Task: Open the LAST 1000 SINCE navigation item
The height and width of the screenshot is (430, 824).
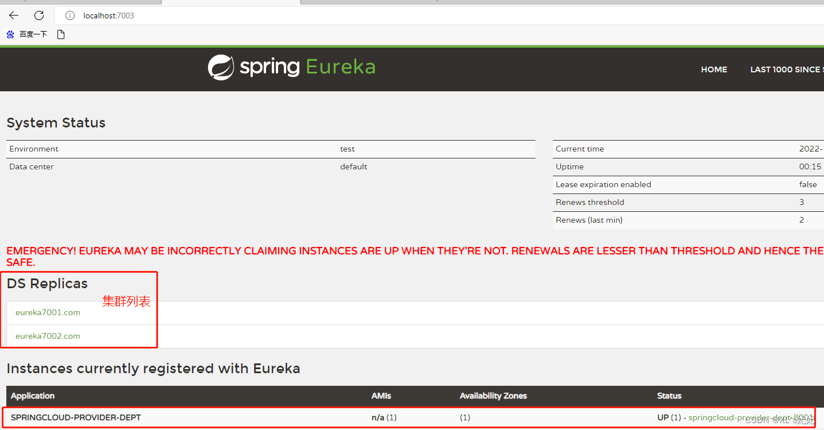Action: (787, 69)
